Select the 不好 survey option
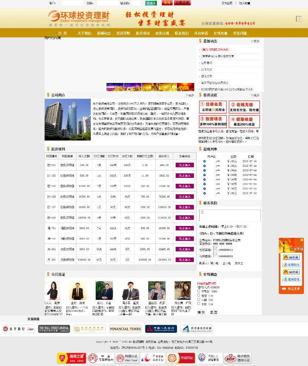This screenshot has height=366, width=308. (199, 304)
